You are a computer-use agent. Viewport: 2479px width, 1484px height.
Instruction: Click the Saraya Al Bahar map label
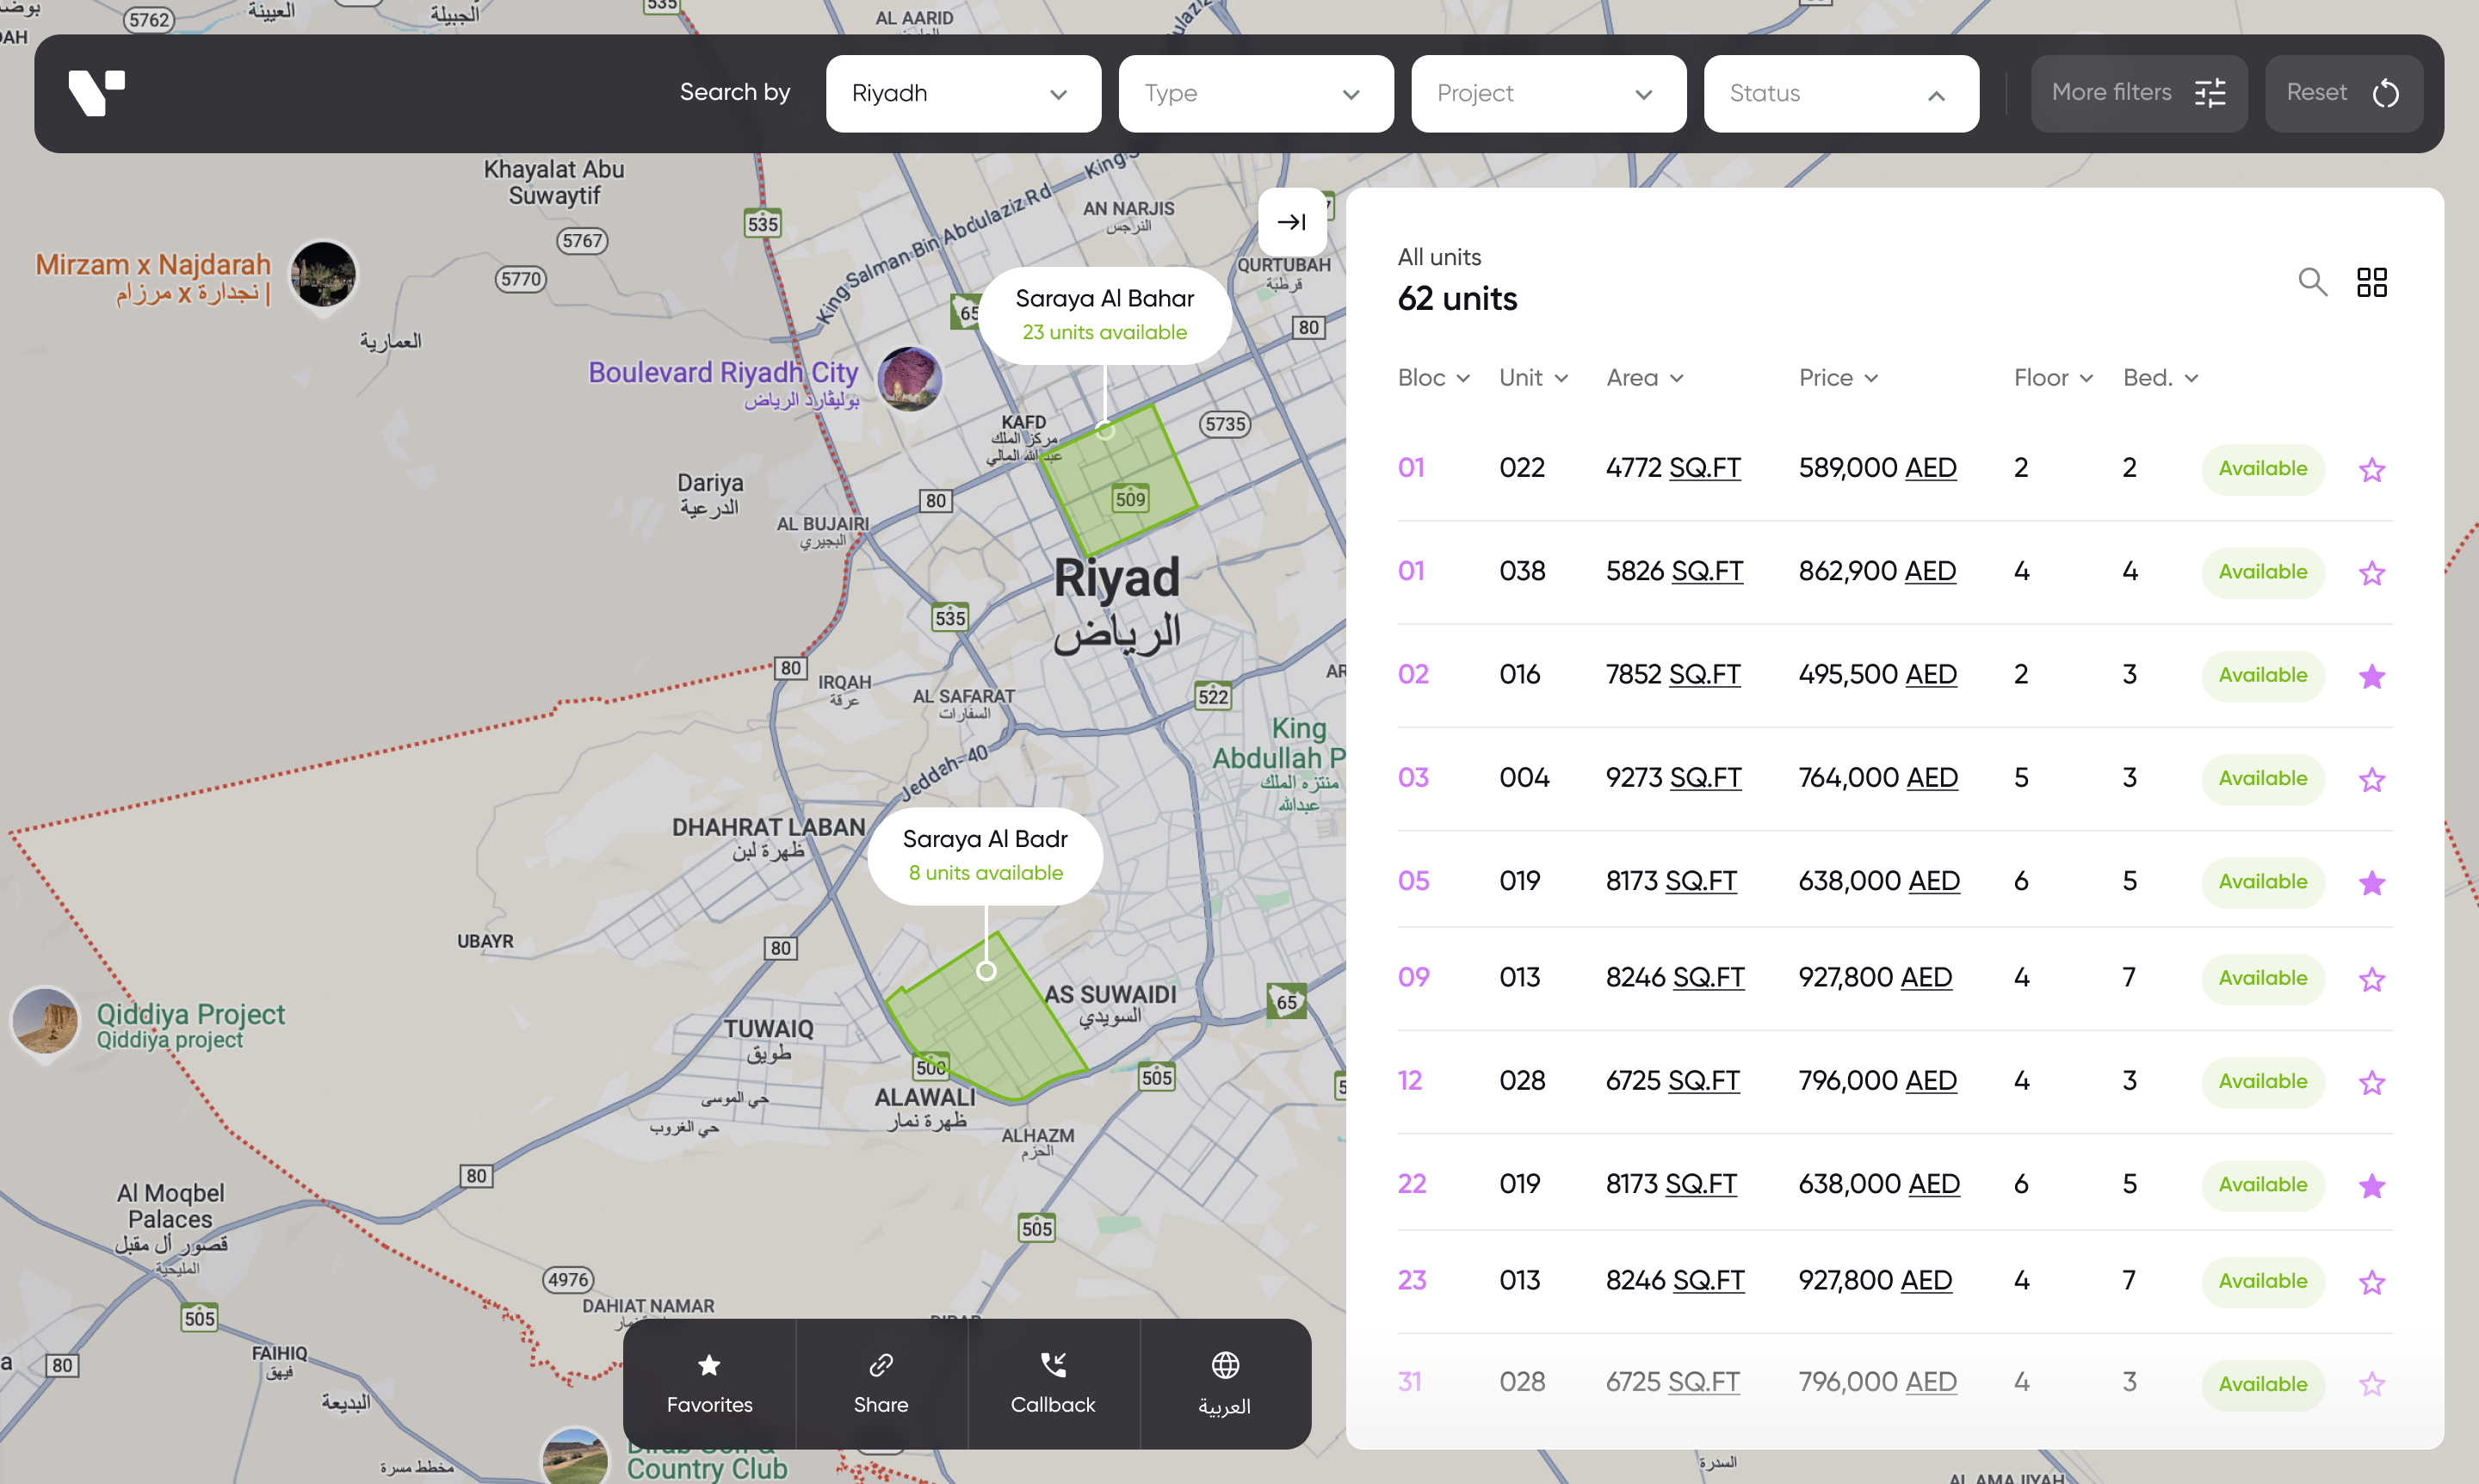coord(1104,314)
